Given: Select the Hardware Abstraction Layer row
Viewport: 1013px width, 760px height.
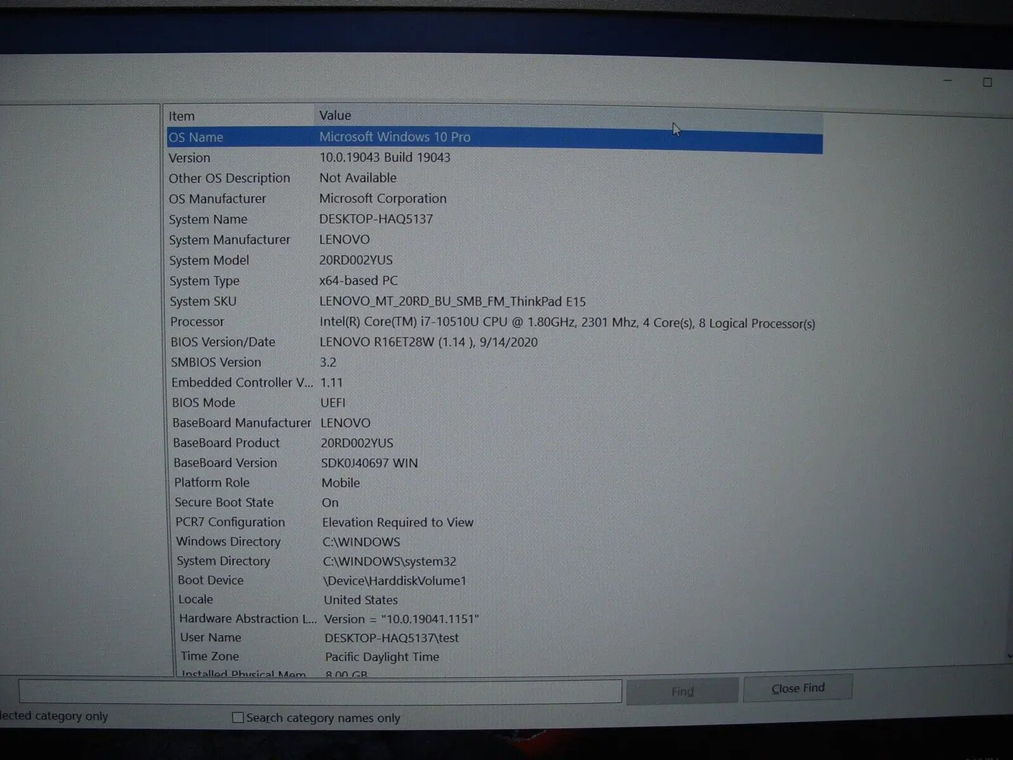Looking at the screenshot, I should point(494,619).
